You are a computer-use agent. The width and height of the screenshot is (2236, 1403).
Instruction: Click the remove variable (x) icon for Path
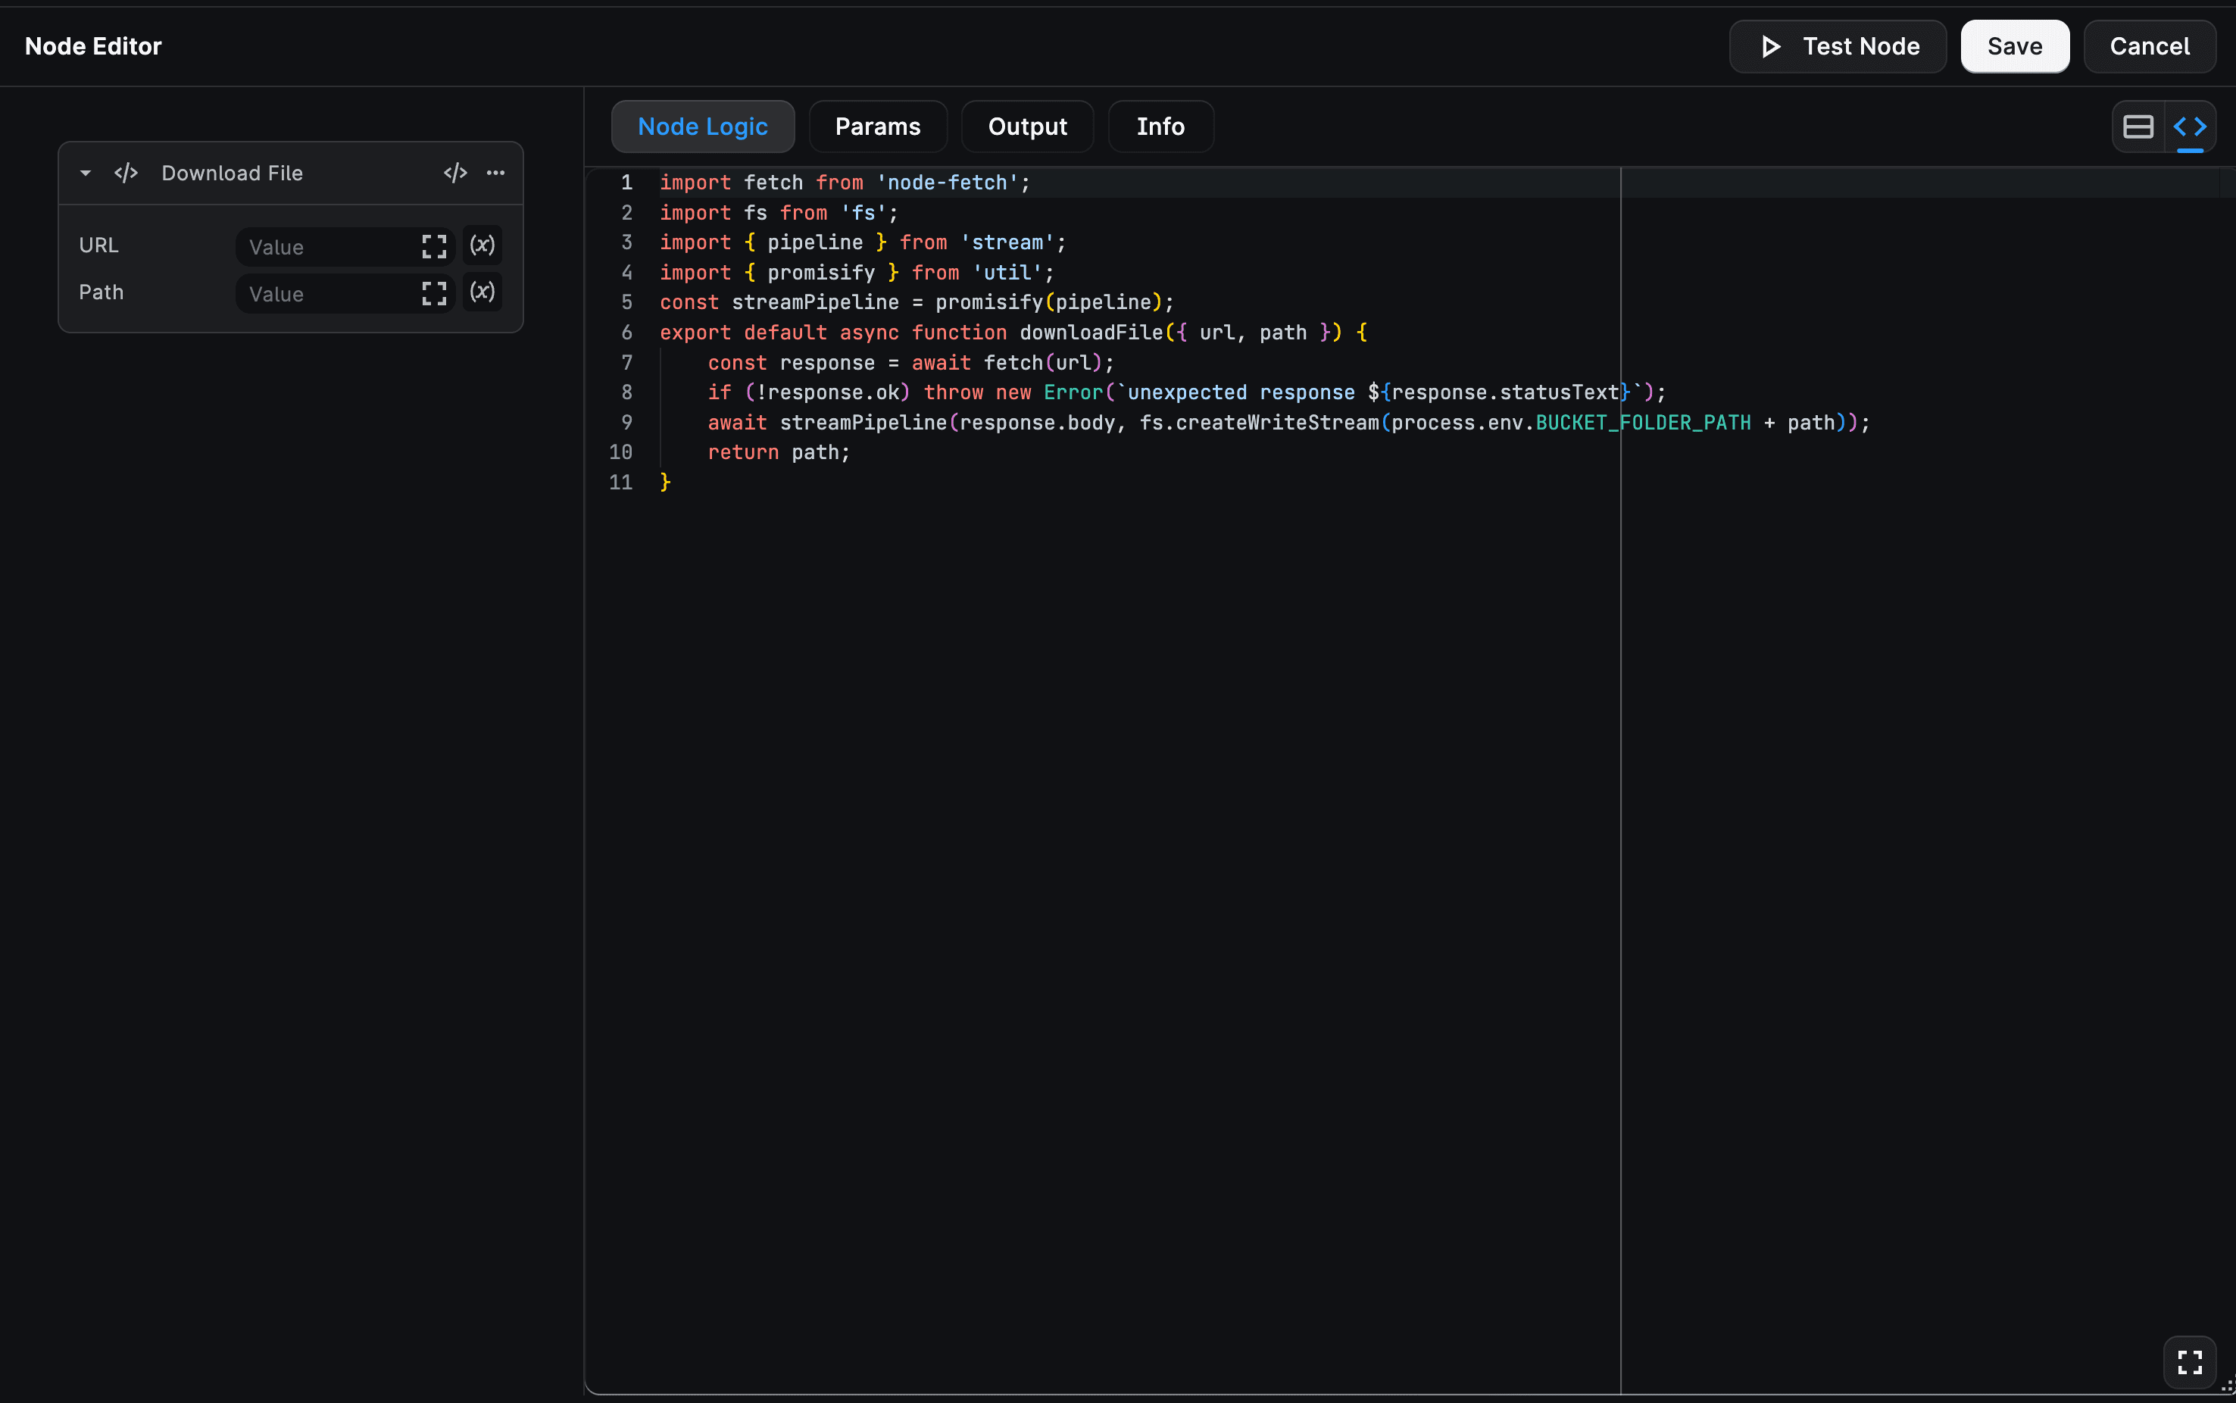[483, 291]
